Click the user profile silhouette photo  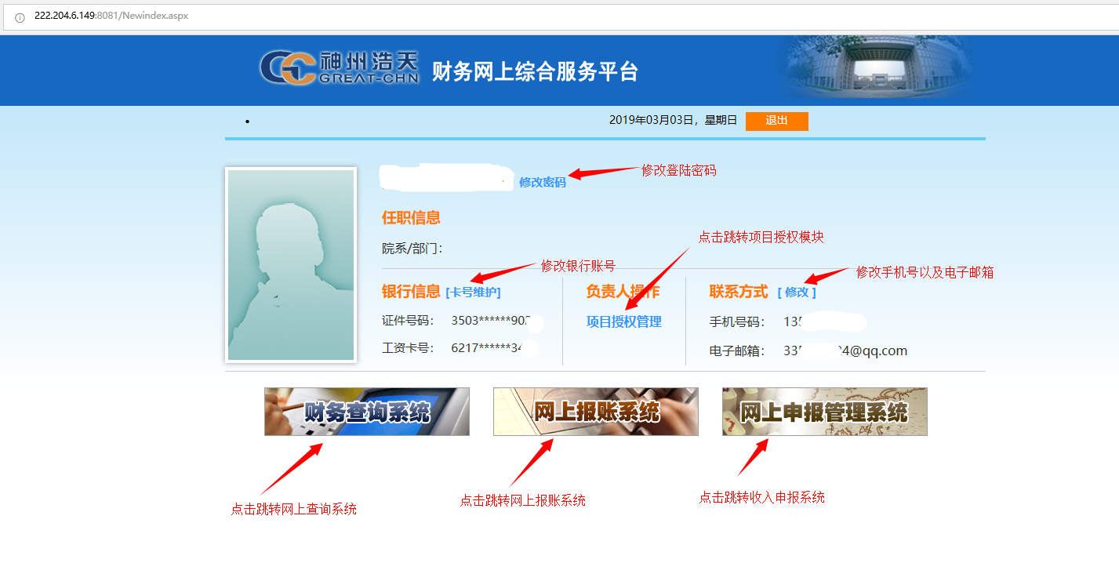click(291, 265)
